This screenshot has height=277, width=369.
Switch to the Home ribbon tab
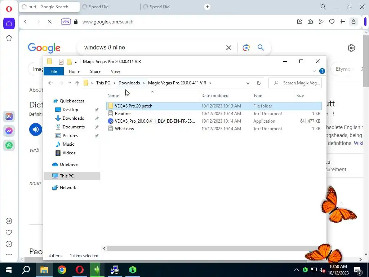74,71
